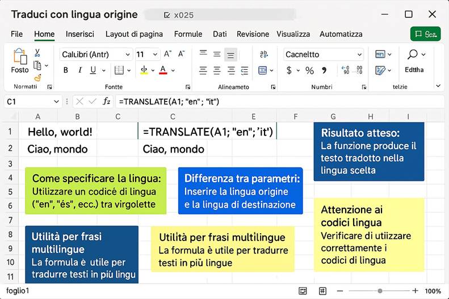
Task: Click the Wrap Text 'ab' icon
Action: [x=264, y=54]
